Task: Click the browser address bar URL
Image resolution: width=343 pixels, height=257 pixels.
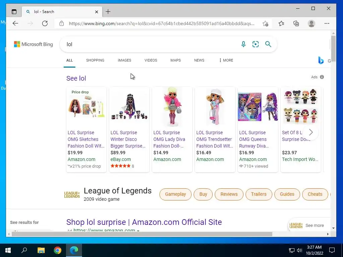Action: [162, 23]
